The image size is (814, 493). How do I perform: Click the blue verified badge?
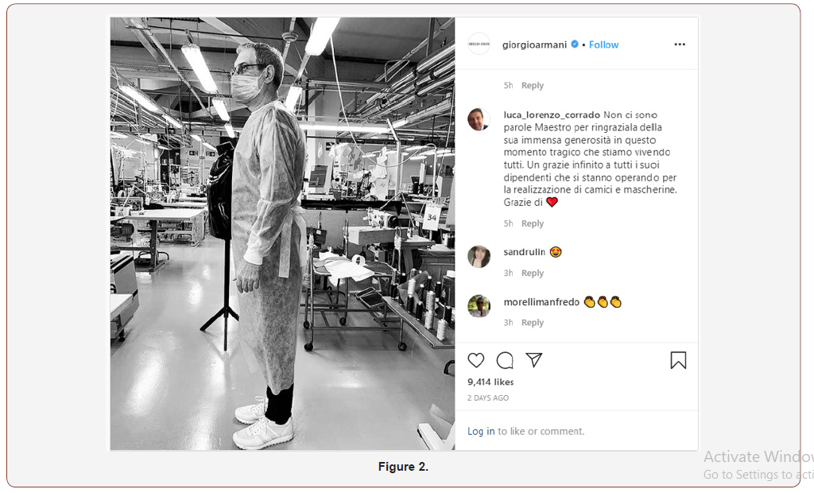coord(575,45)
